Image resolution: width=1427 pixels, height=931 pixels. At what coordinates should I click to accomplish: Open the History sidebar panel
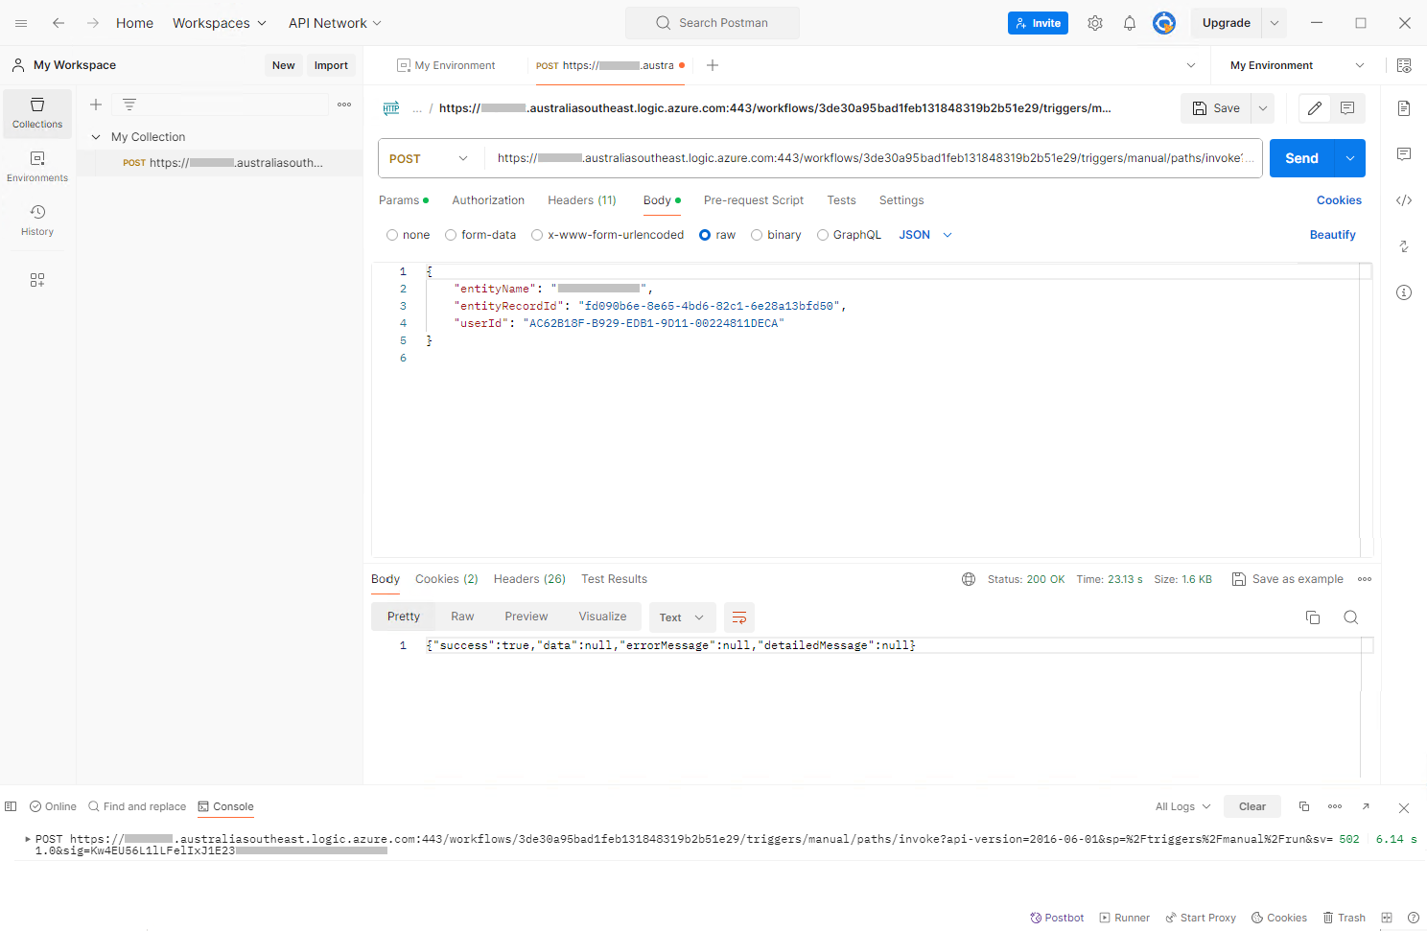pos(37,220)
